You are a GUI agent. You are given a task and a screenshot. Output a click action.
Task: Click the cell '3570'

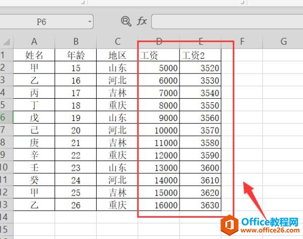200,130
